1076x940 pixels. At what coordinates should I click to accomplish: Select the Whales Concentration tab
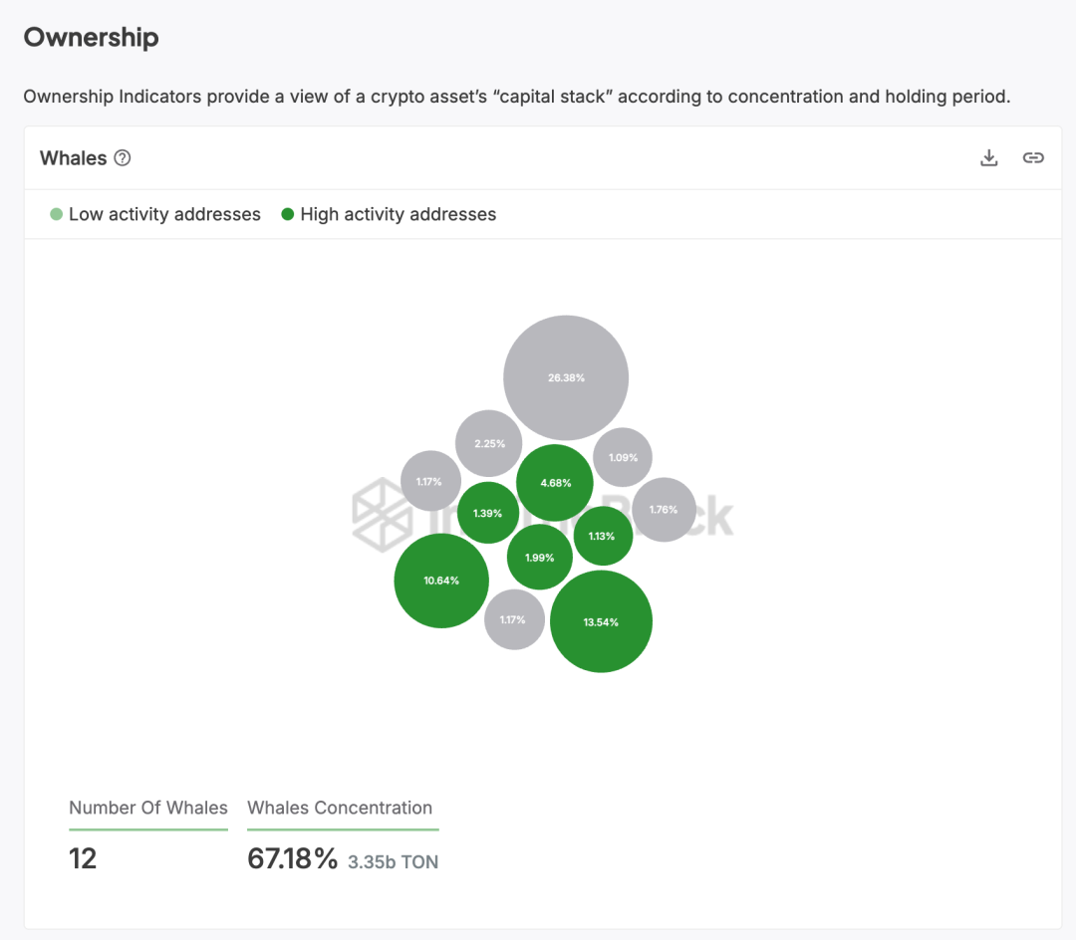click(340, 808)
